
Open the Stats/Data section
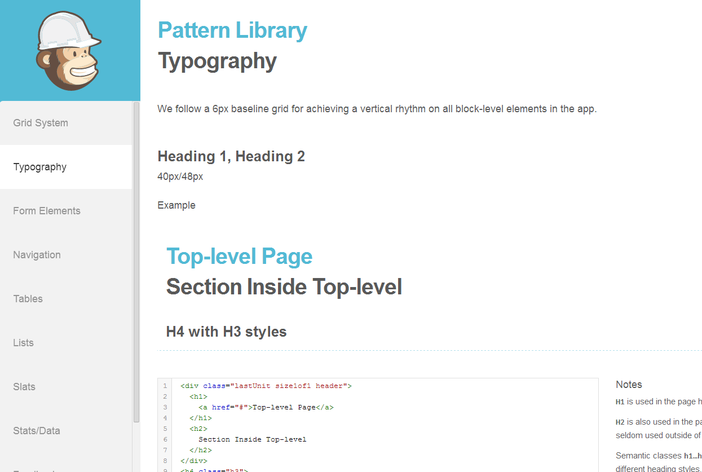(37, 431)
